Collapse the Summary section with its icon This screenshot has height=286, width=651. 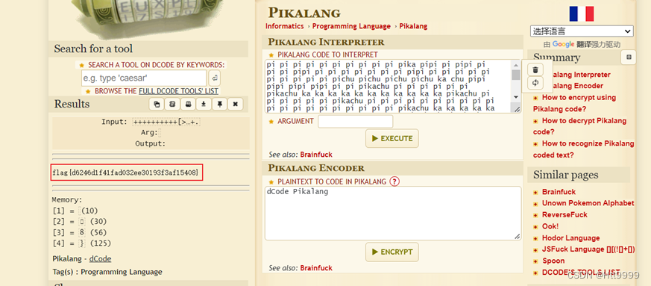pos(629,57)
